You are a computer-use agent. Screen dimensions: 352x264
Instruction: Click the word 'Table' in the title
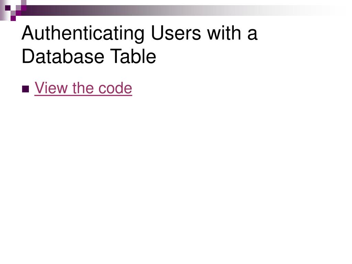[x=133, y=56]
